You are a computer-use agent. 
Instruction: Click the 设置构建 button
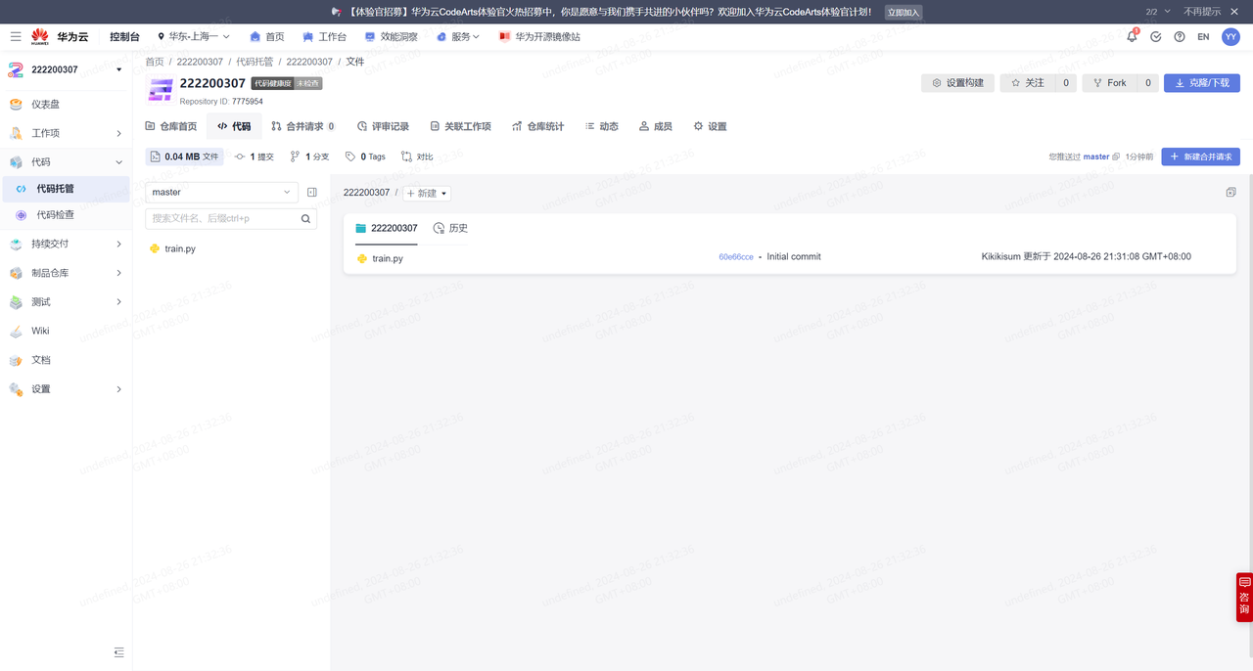click(x=957, y=83)
